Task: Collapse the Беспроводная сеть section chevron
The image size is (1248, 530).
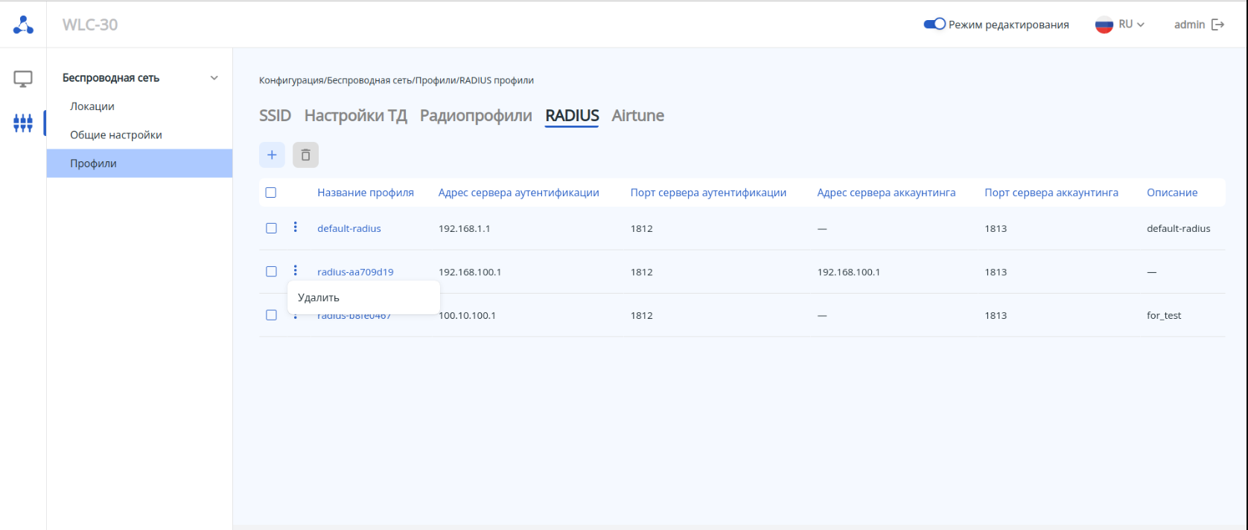Action: click(x=214, y=78)
